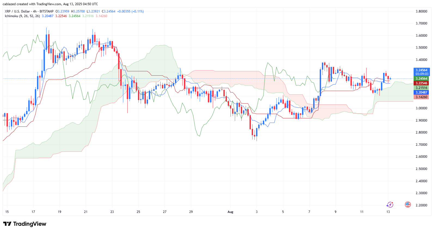The image size is (434, 232).
Task: Click the purple lightning event icon
Action: (390, 205)
